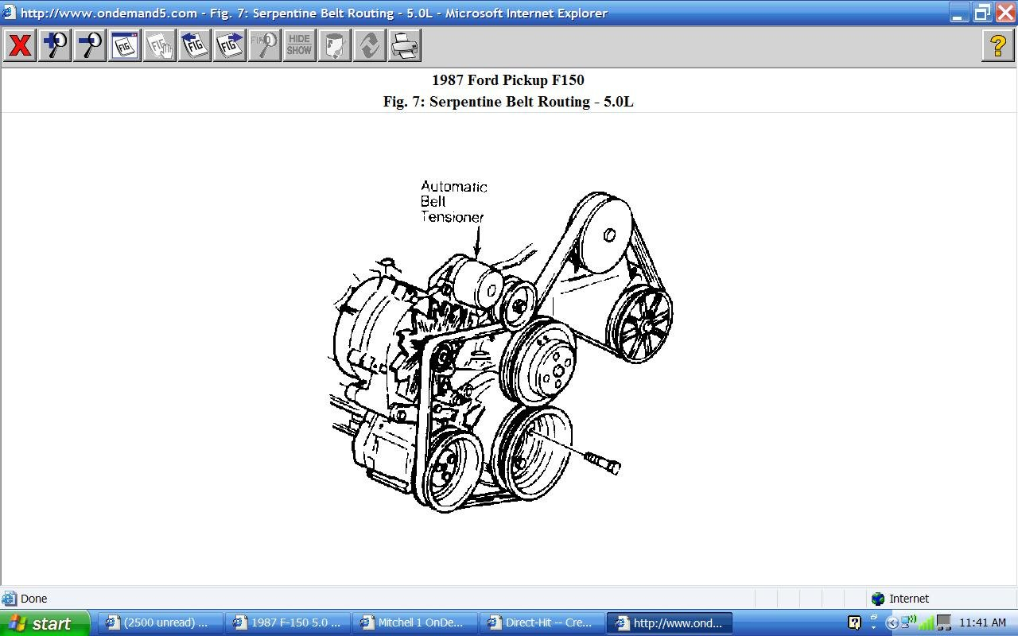Go to previous figure with left-arrow FIG icon
Image resolution: width=1018 pixels, height=636 pixels.
tap(195, 45)
